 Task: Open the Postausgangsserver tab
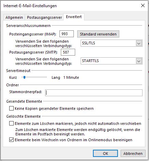coord(44,17)
